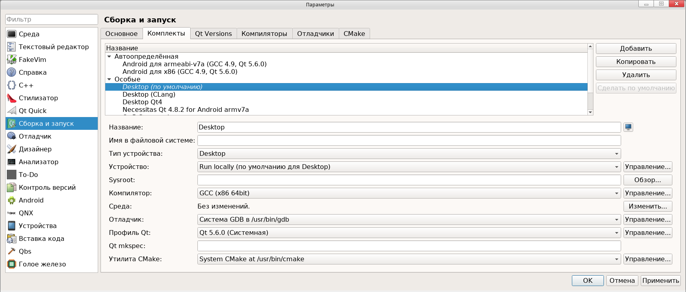Collapse the Автоопределённая kit group
686x292 pixels.
[x=109, y=57]
